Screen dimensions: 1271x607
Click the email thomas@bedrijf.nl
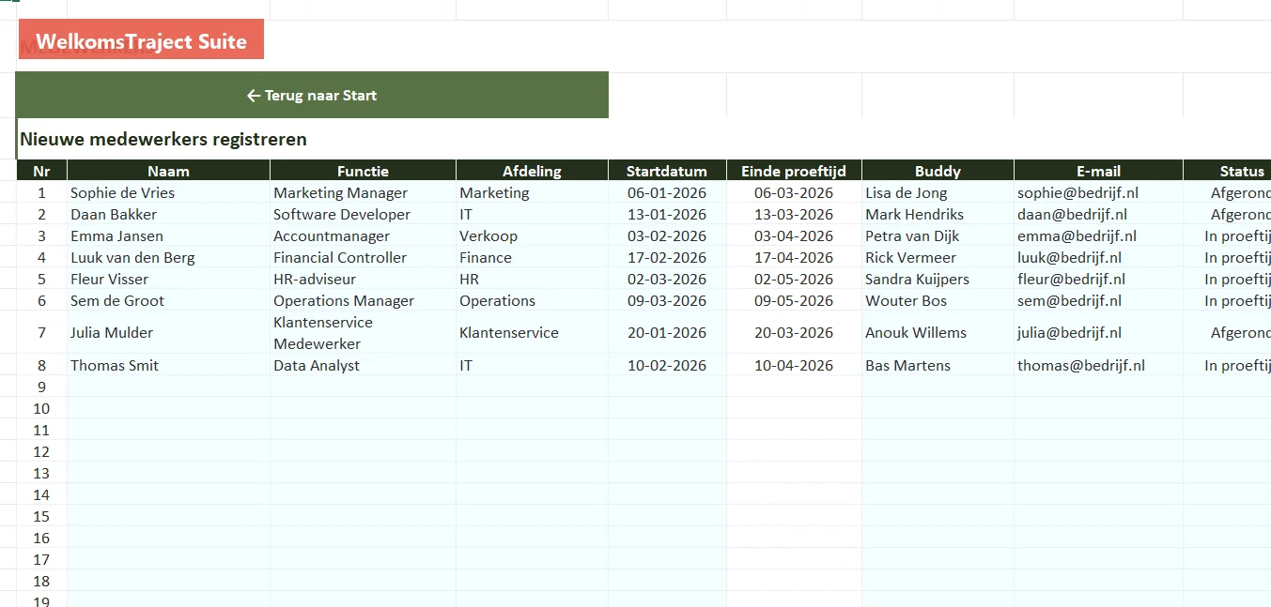click(1099, 365)
